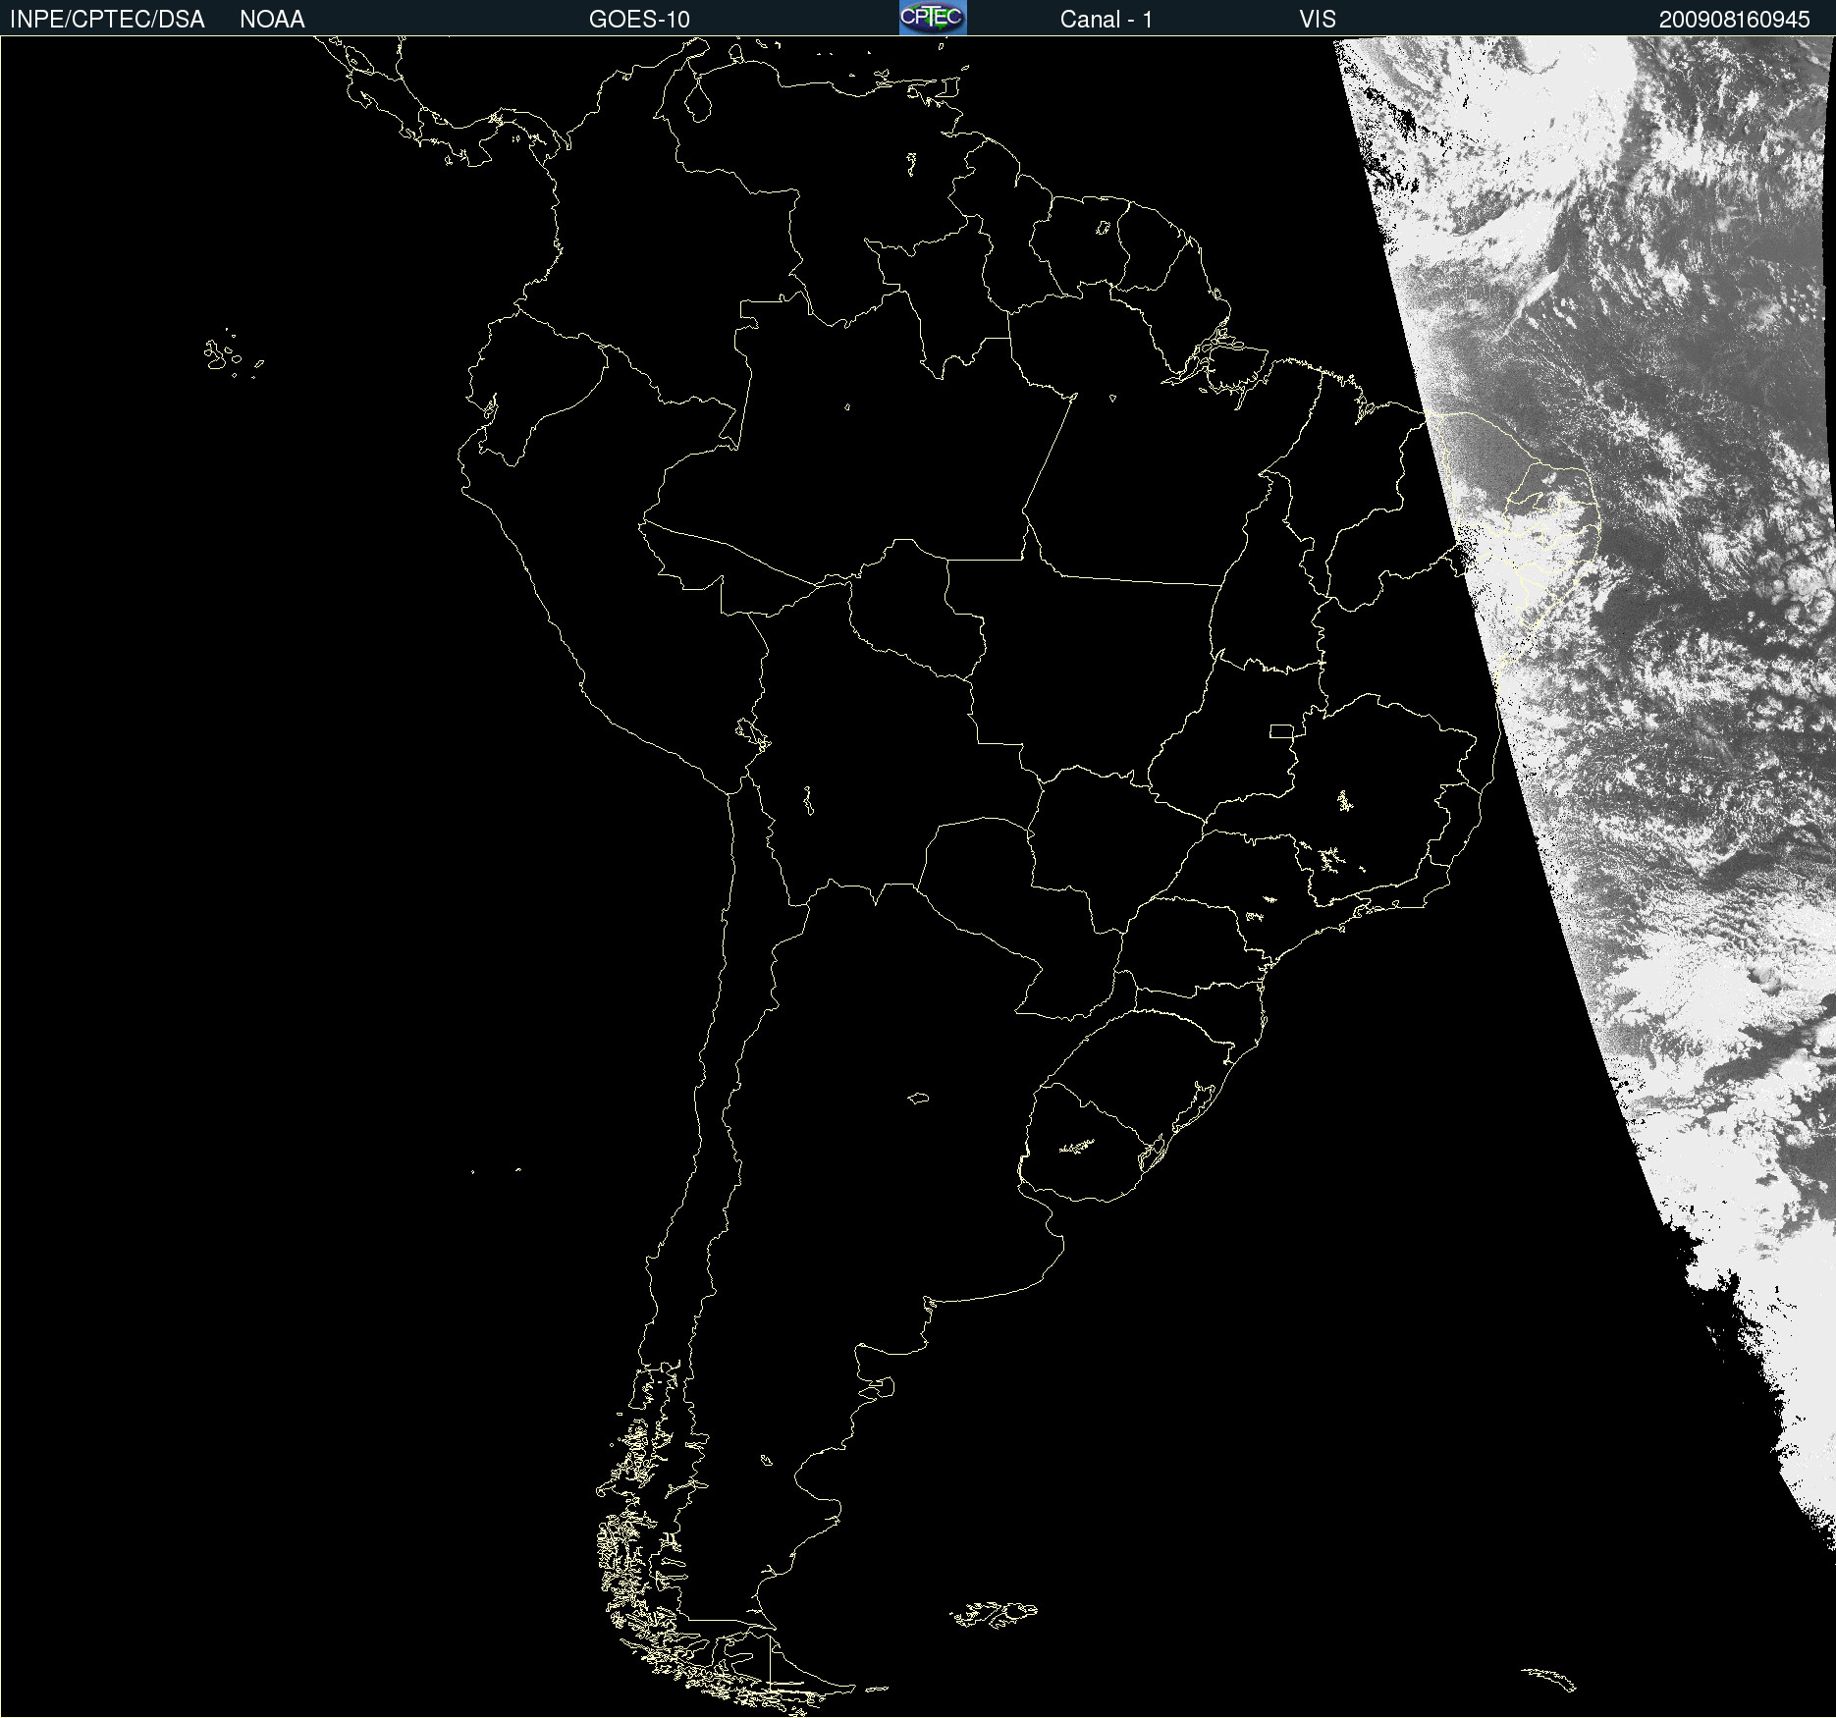1836x1718 pixels.
Task: Click the Falkland Islands outline
Action: coord(994,1614)
